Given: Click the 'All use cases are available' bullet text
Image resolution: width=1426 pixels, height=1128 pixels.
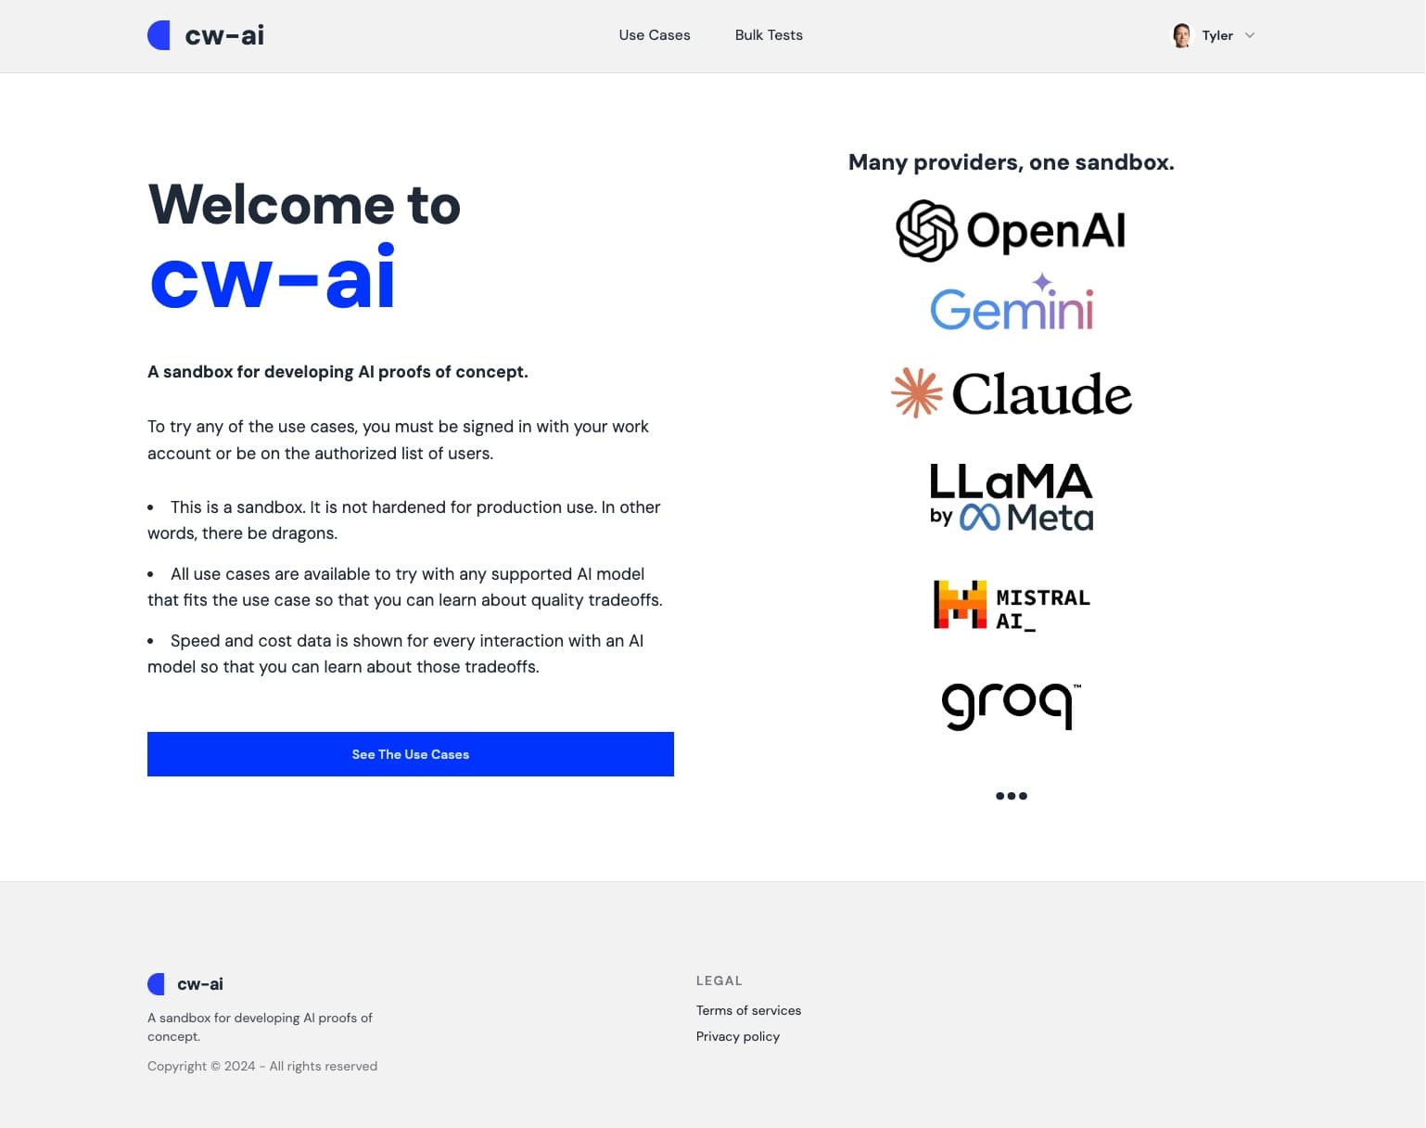Looking at the screenshot, I should (405, 587).
